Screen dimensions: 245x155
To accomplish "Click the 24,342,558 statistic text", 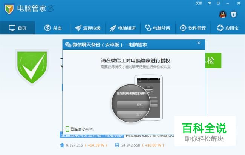I will pyautogui.click(x=131, y=145).
